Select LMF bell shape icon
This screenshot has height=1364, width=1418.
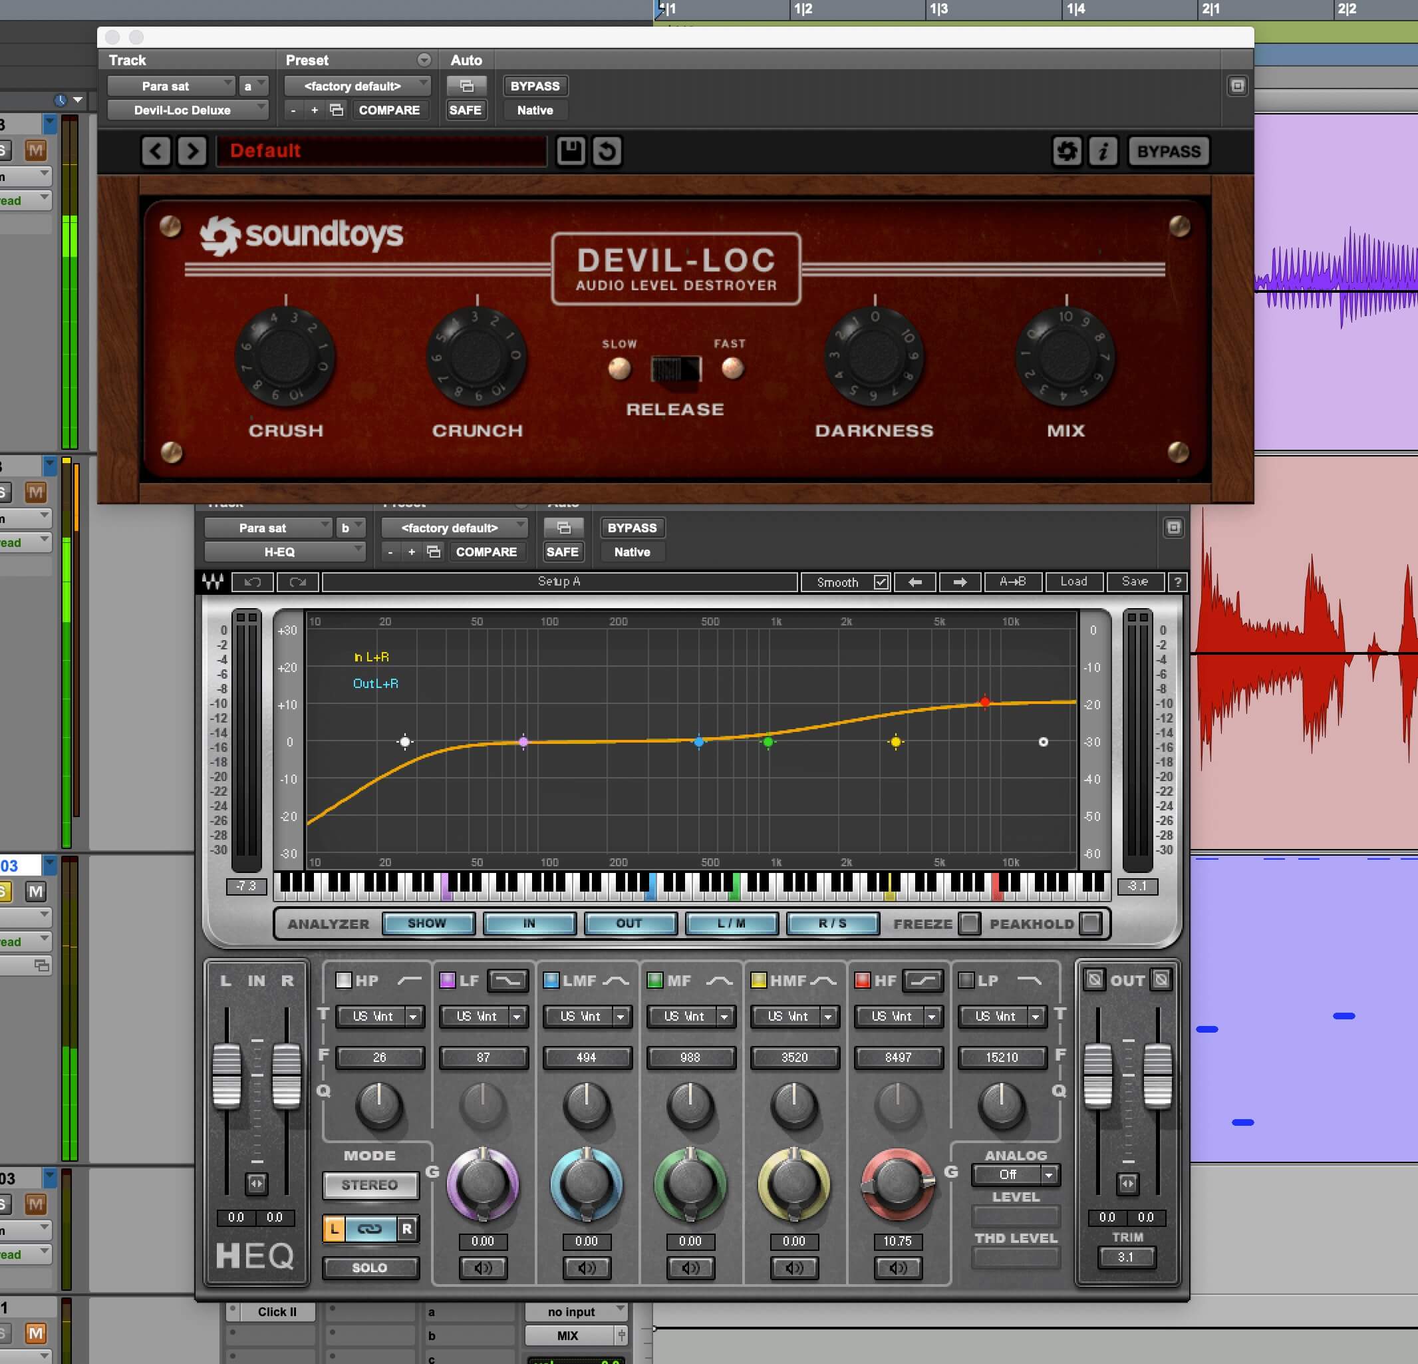pyautogui.click(x=616, y=981)
